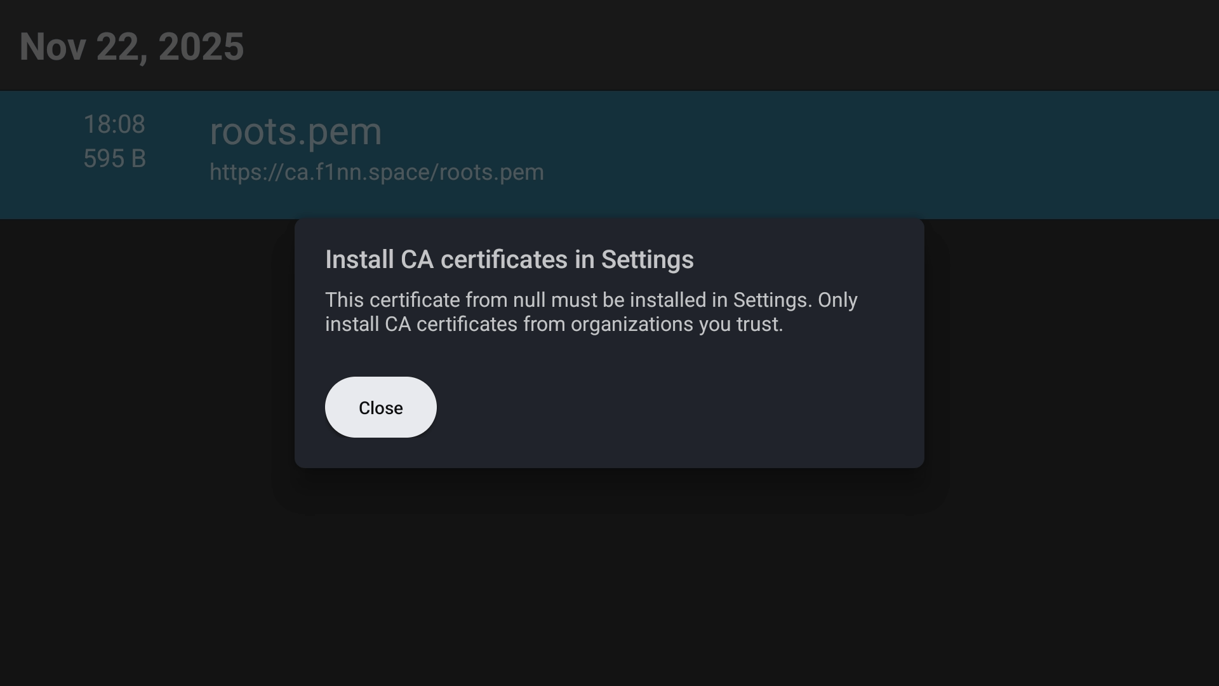
Task: Click outside the dialog to dismiss it
Action: click(609, 584)
